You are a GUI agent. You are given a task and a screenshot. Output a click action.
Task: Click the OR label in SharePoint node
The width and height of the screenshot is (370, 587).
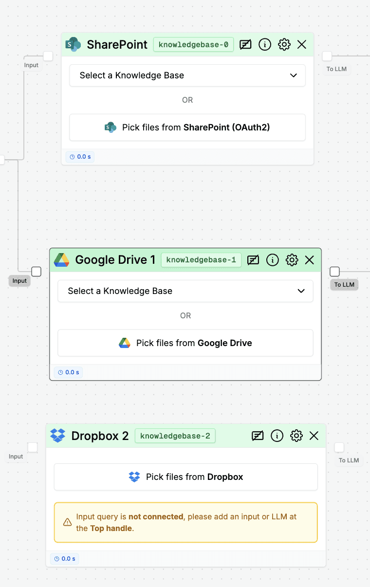coord(187,100)
